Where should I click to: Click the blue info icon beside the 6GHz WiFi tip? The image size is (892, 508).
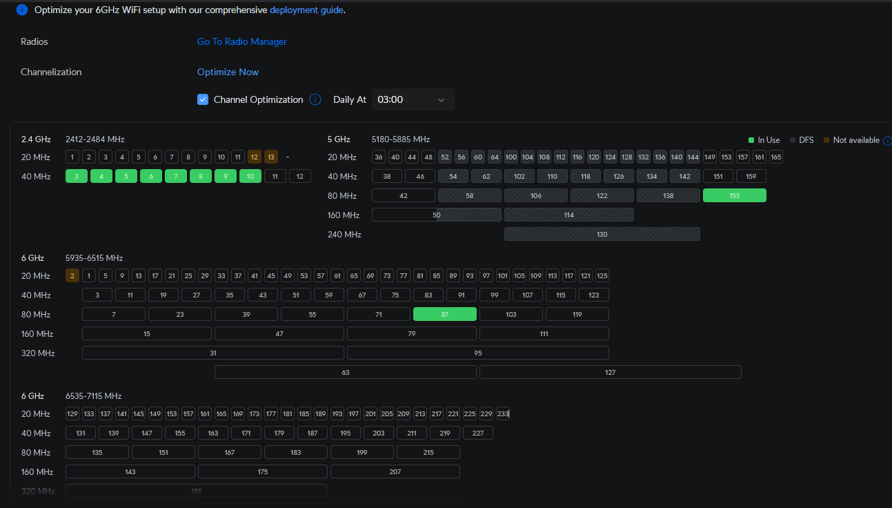tap(22, 10)
